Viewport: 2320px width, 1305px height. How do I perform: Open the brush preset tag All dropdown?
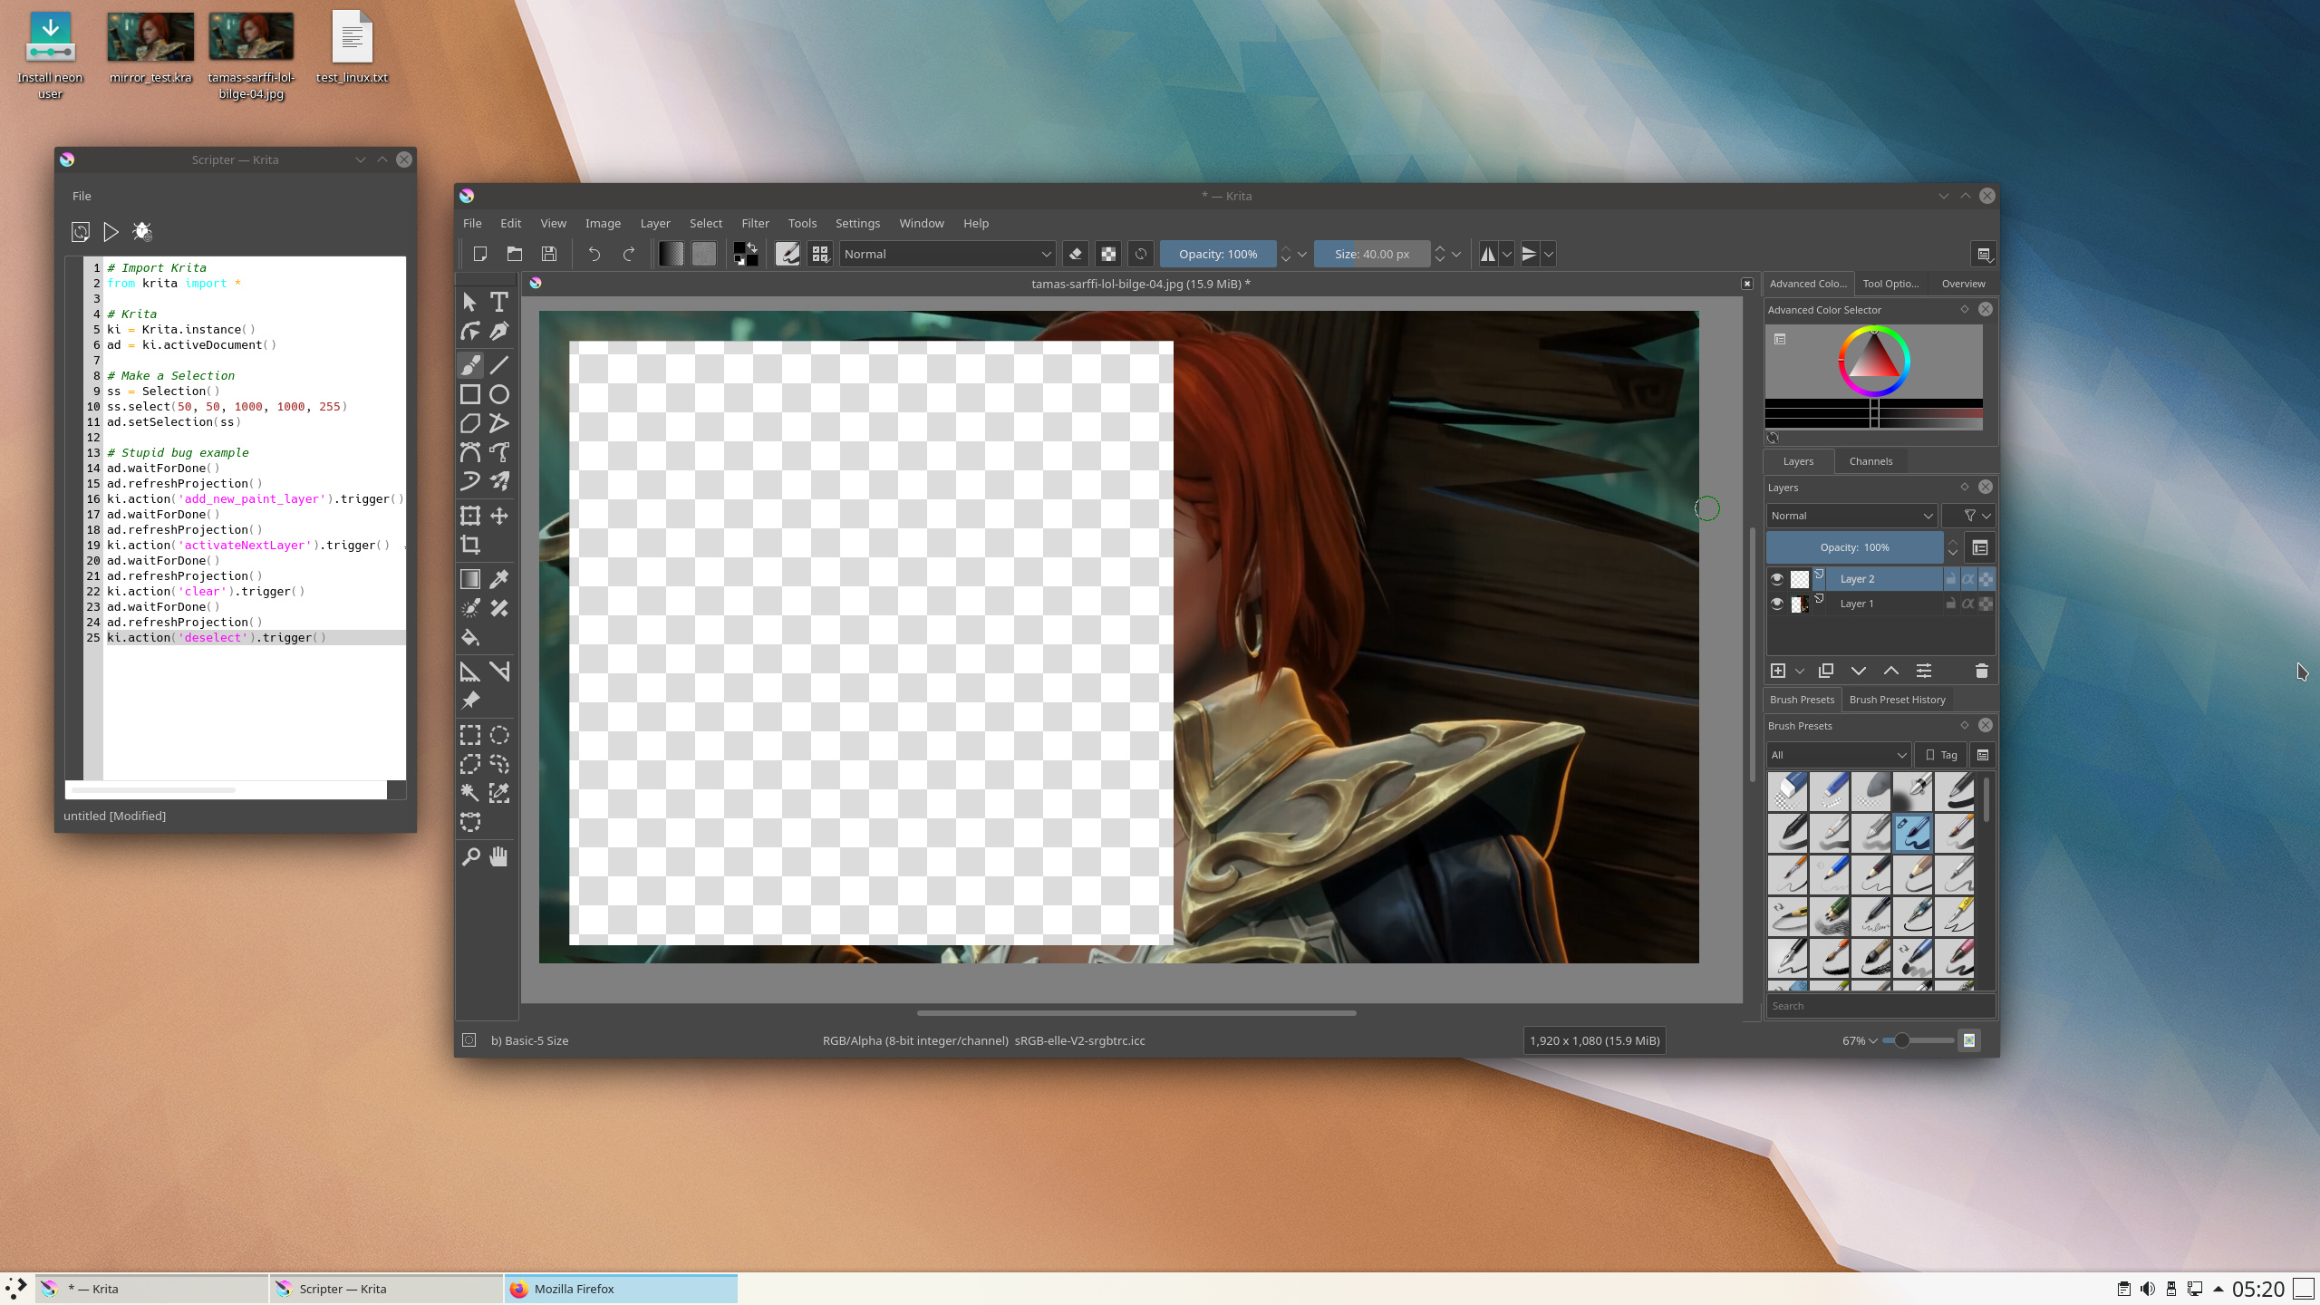[x=1839, y=755]
